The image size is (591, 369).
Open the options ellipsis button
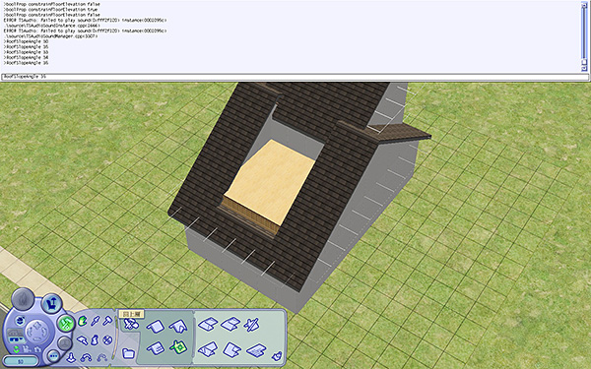click(53, 355)
